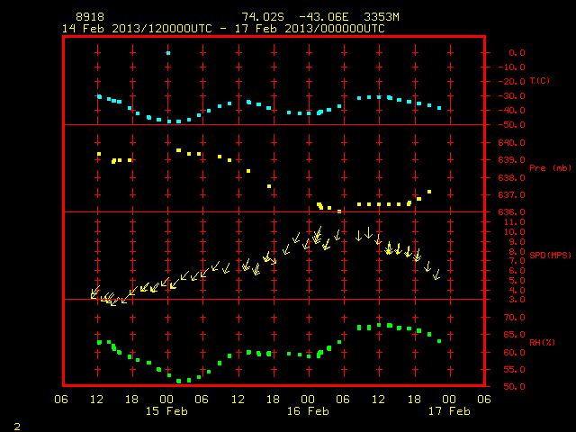Image resolution: width=576 pixels, height=432 pixels.
Task: Click the number 2 in bottom-left corner
Action: (17, 427)
